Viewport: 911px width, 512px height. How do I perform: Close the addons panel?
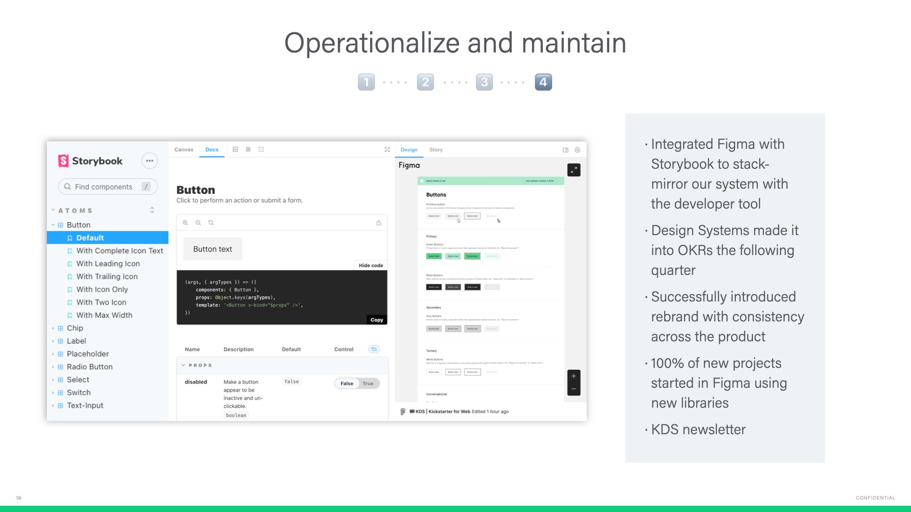point(577,150)
